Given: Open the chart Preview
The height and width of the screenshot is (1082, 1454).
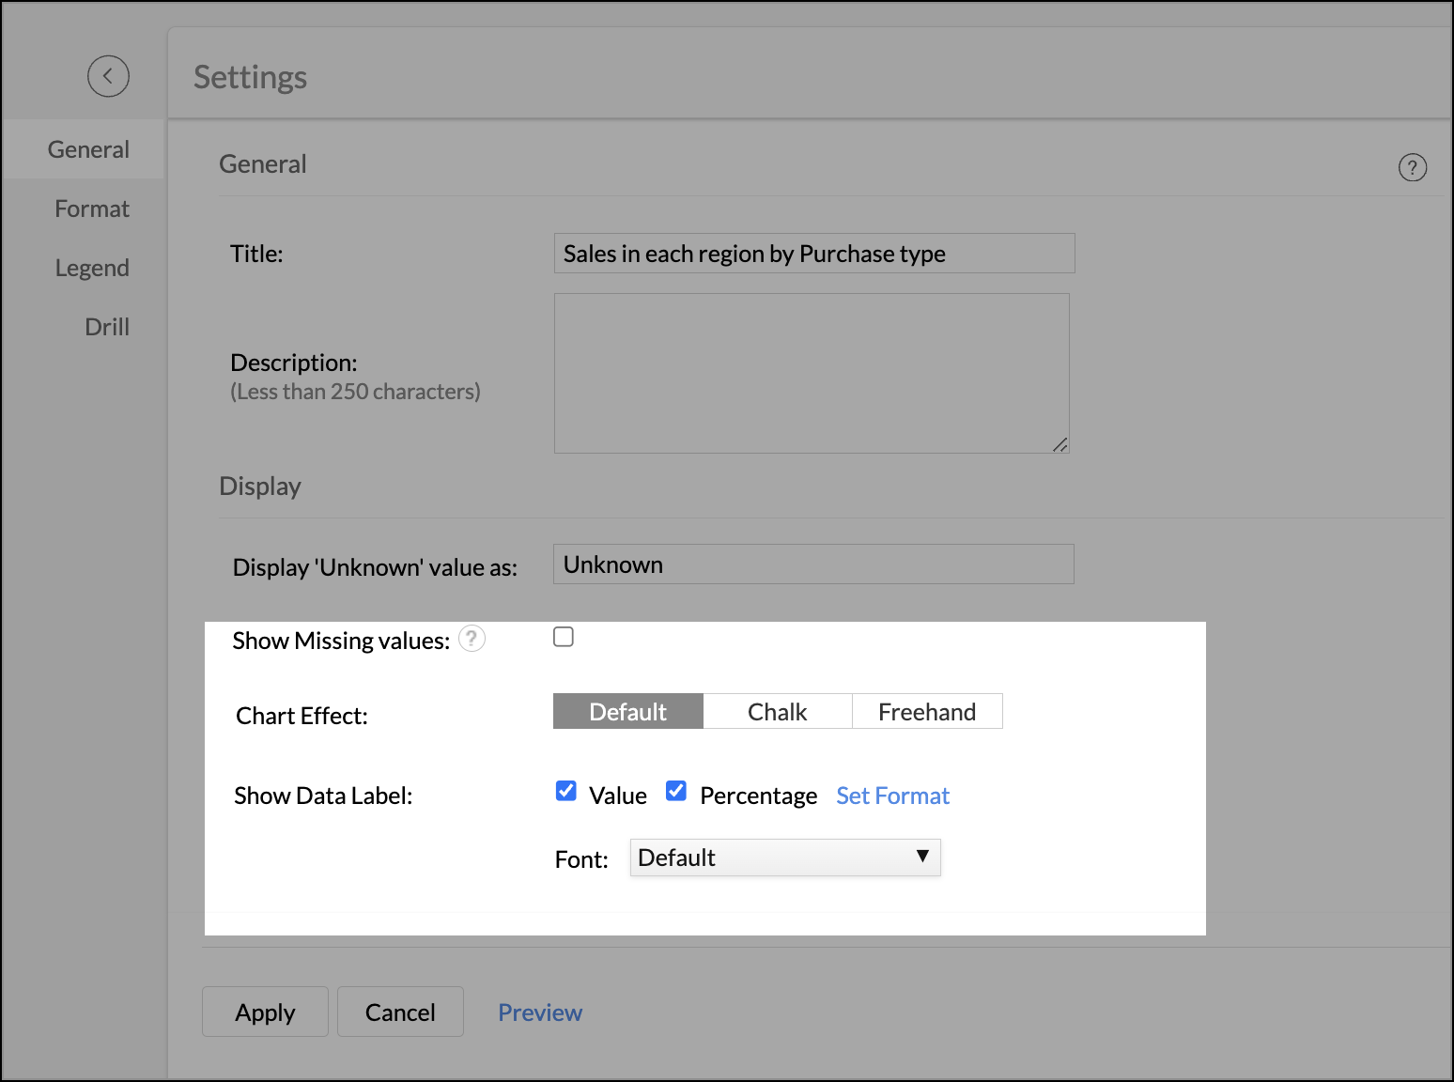Looking at the screenshot, I should tap(540, 1012).
